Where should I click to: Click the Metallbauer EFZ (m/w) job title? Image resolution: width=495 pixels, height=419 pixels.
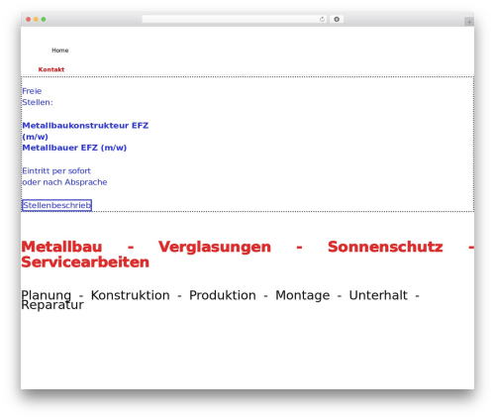(x=74, y=148)
